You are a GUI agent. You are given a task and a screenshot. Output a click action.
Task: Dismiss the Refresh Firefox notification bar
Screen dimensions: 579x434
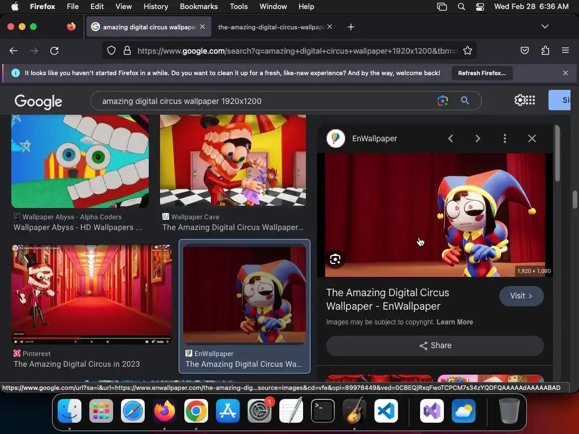coord(565,73)
